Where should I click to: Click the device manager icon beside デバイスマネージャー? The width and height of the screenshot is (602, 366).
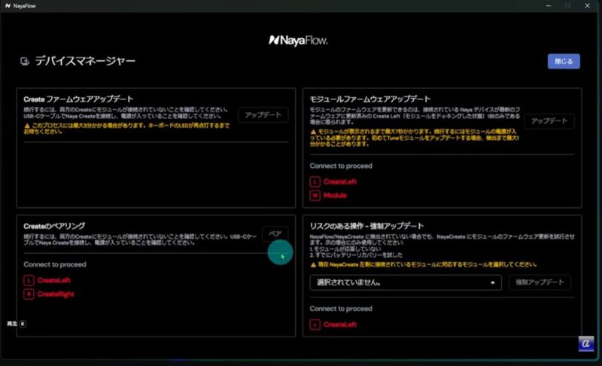24,61
